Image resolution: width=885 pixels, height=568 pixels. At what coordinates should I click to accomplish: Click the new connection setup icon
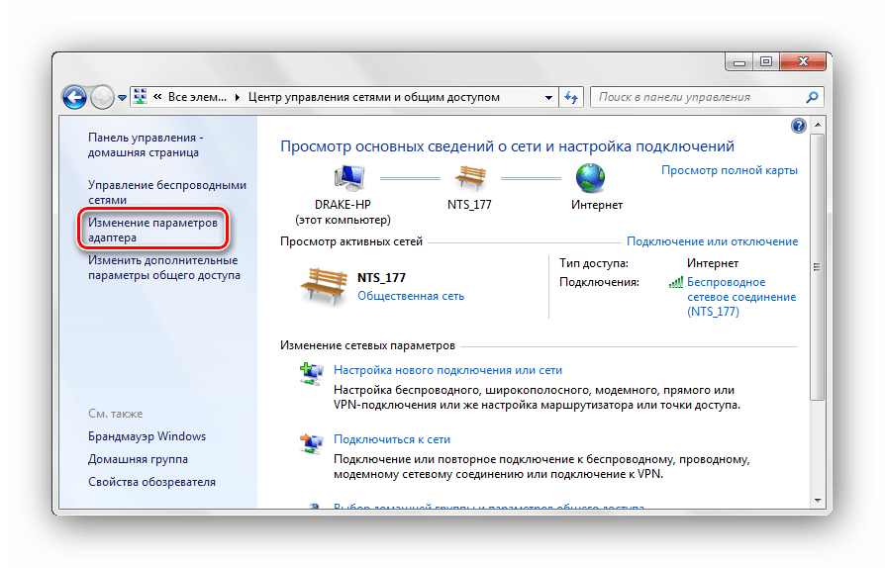(311, 374)
